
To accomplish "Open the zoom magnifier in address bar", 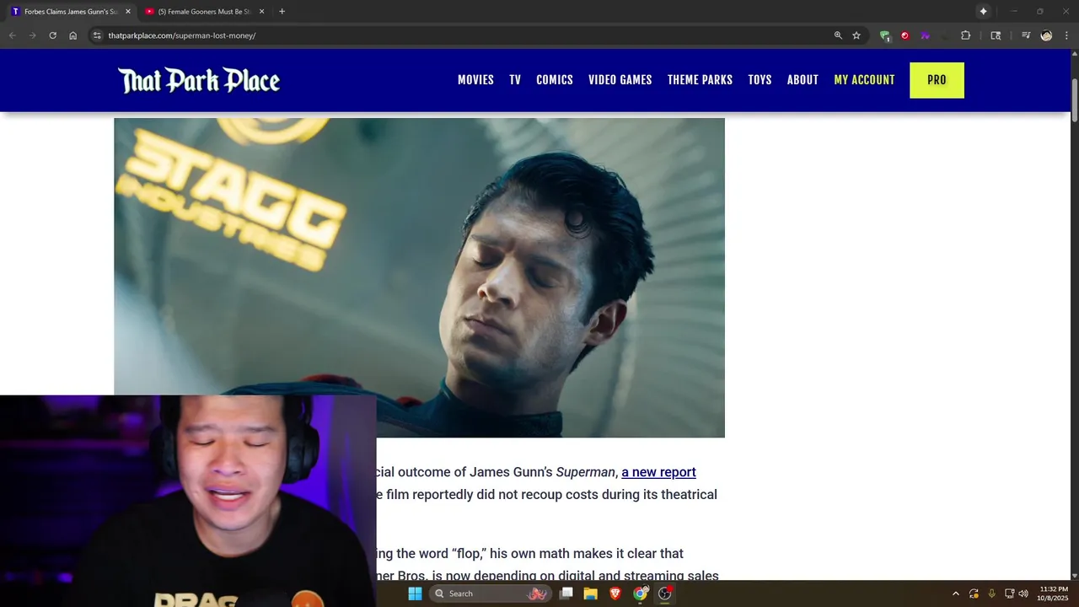I will click(838, 35).
